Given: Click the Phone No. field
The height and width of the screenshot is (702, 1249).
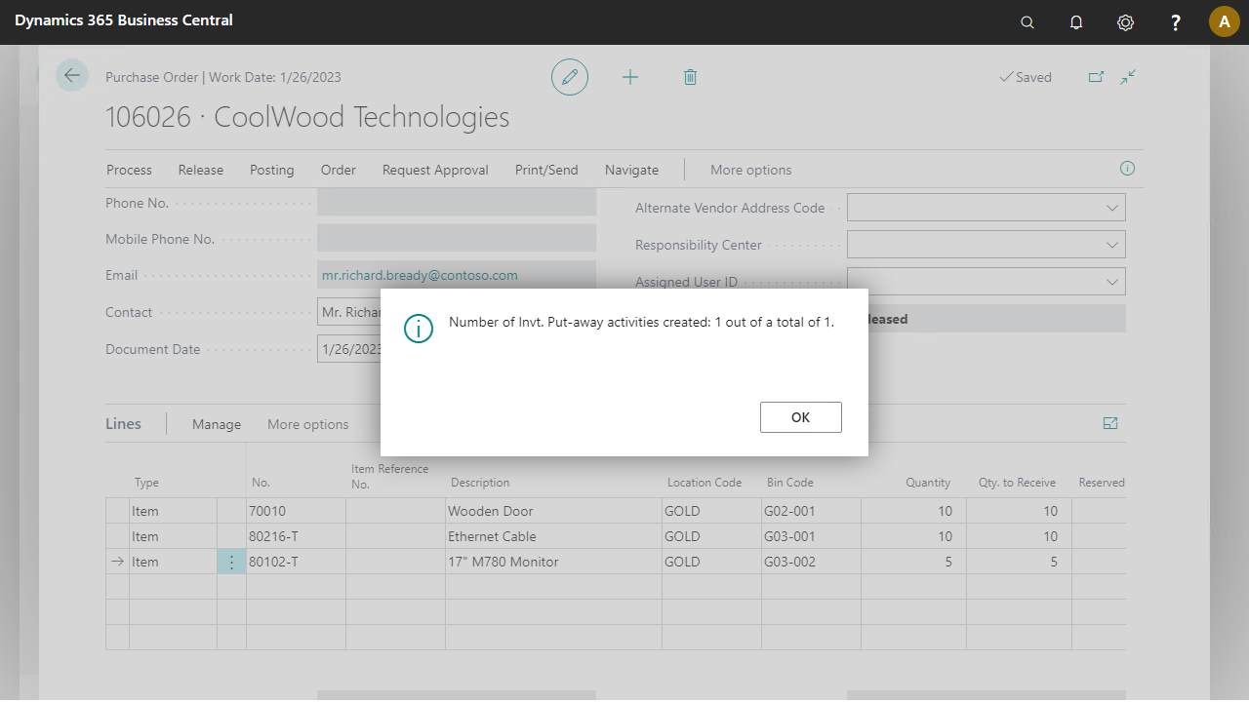Looking at the screenshot, I should point(457,203).
